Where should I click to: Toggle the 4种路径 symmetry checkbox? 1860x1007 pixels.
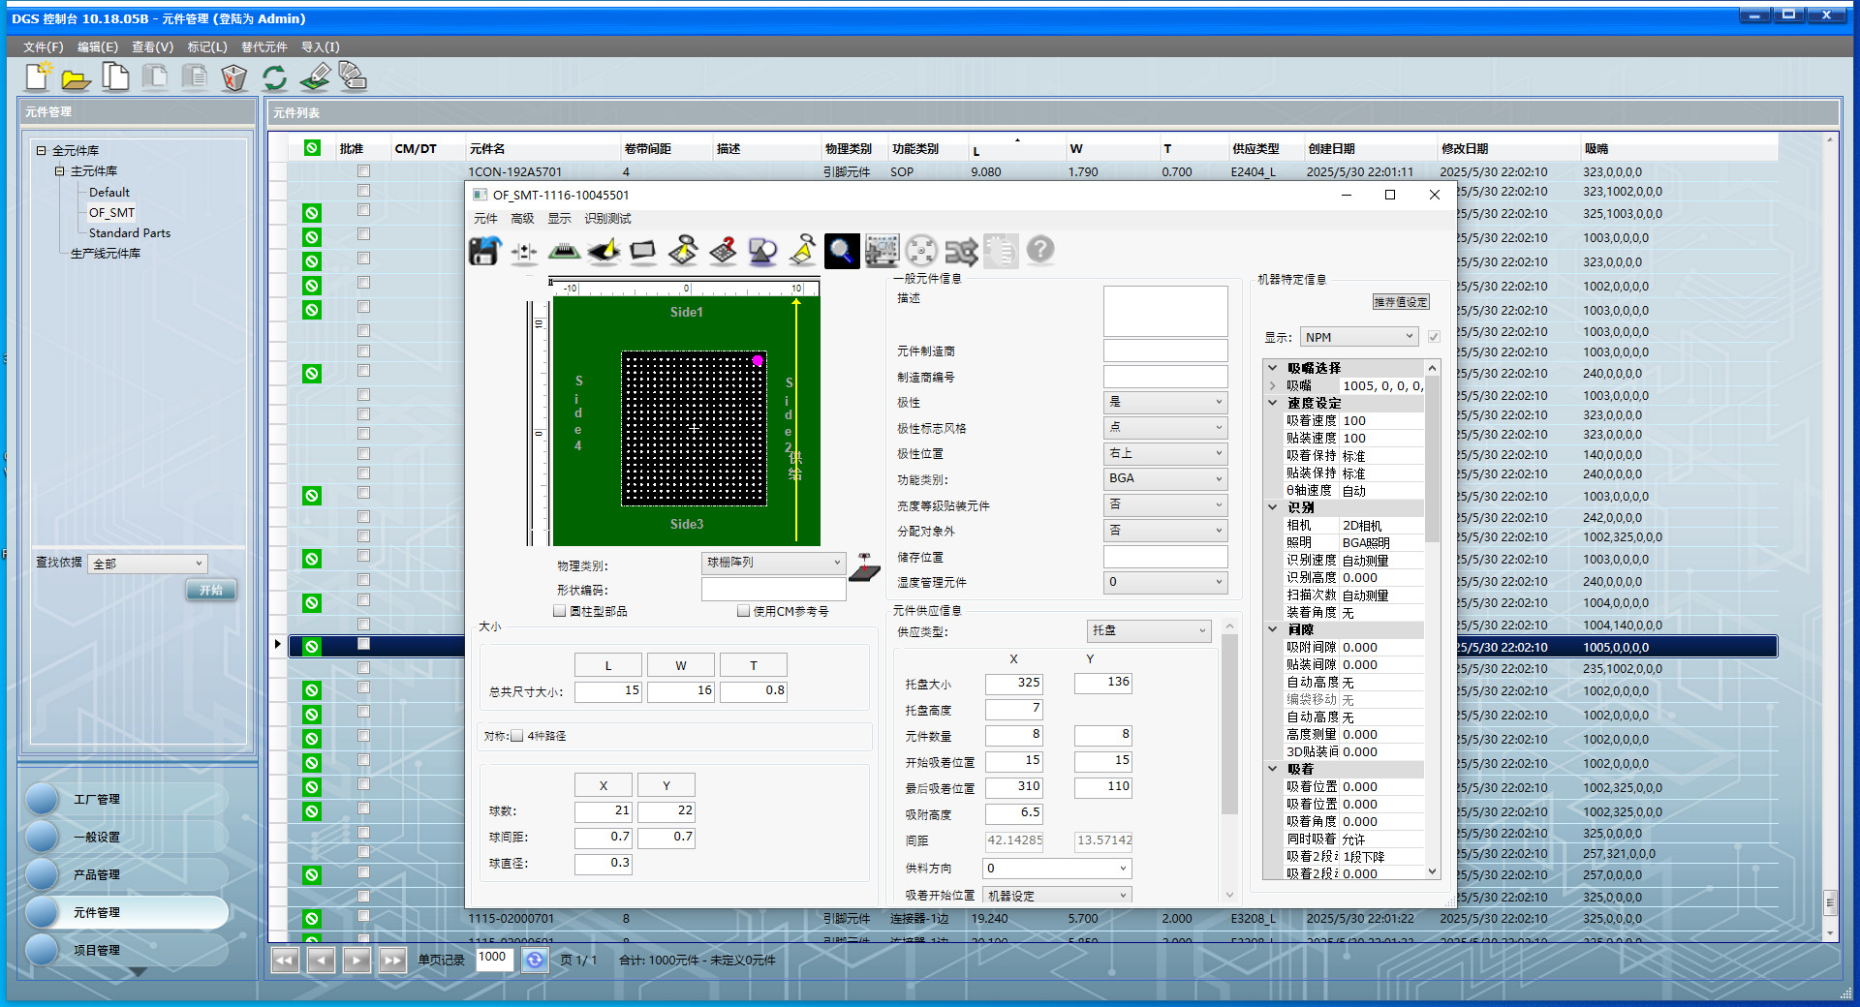pos(517,736)
